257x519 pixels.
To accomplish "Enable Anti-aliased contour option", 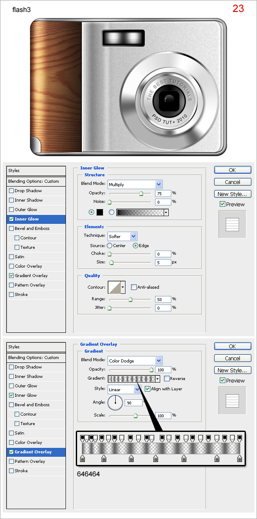I will (134, 287).
